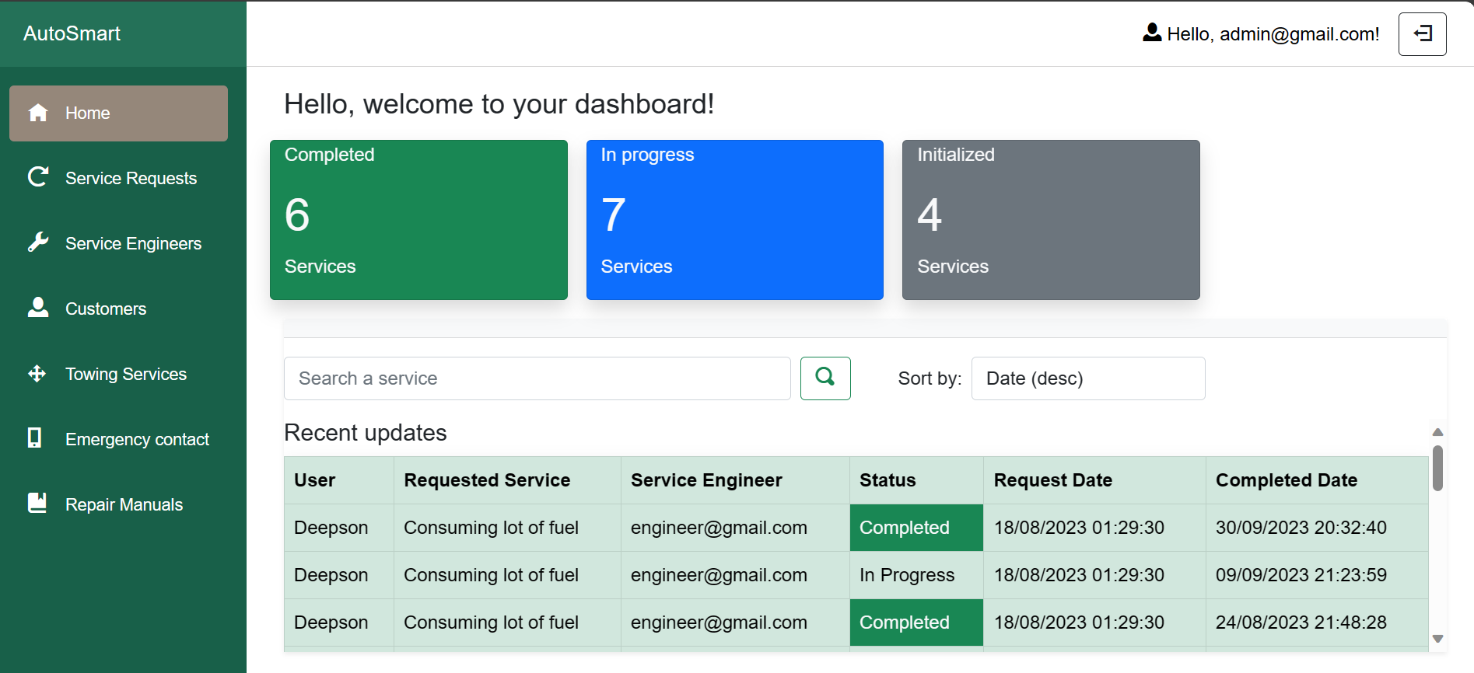Click the Completed Date column header

pos(1317,480)
